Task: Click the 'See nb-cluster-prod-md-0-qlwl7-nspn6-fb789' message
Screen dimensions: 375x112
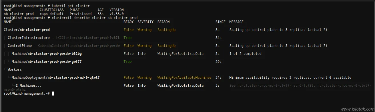Action: pyautogui.click(x=300, y=85)
